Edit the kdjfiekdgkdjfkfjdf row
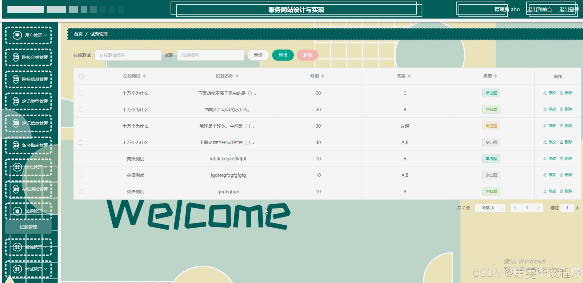Image resolution: width=583 pixels, height=283 pixels. [x=550, y=158]
